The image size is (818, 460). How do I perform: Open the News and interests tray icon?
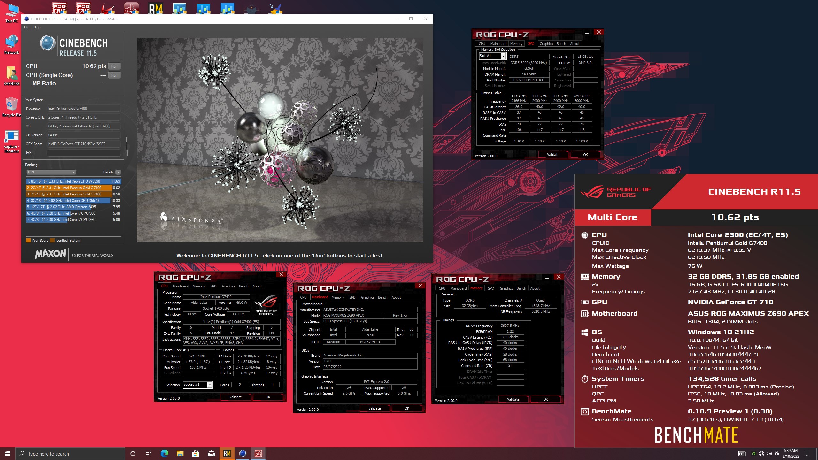click(742, 454)
